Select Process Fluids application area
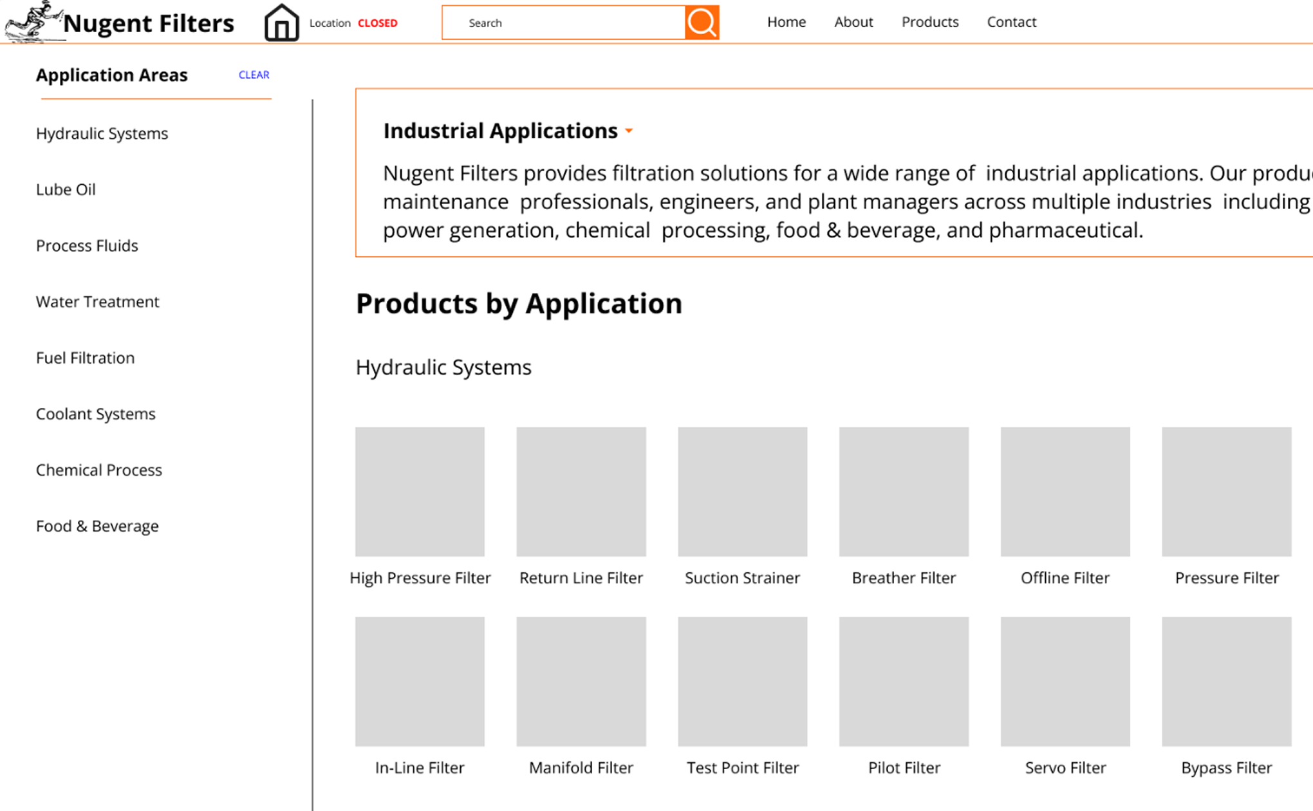 [87, 245]
